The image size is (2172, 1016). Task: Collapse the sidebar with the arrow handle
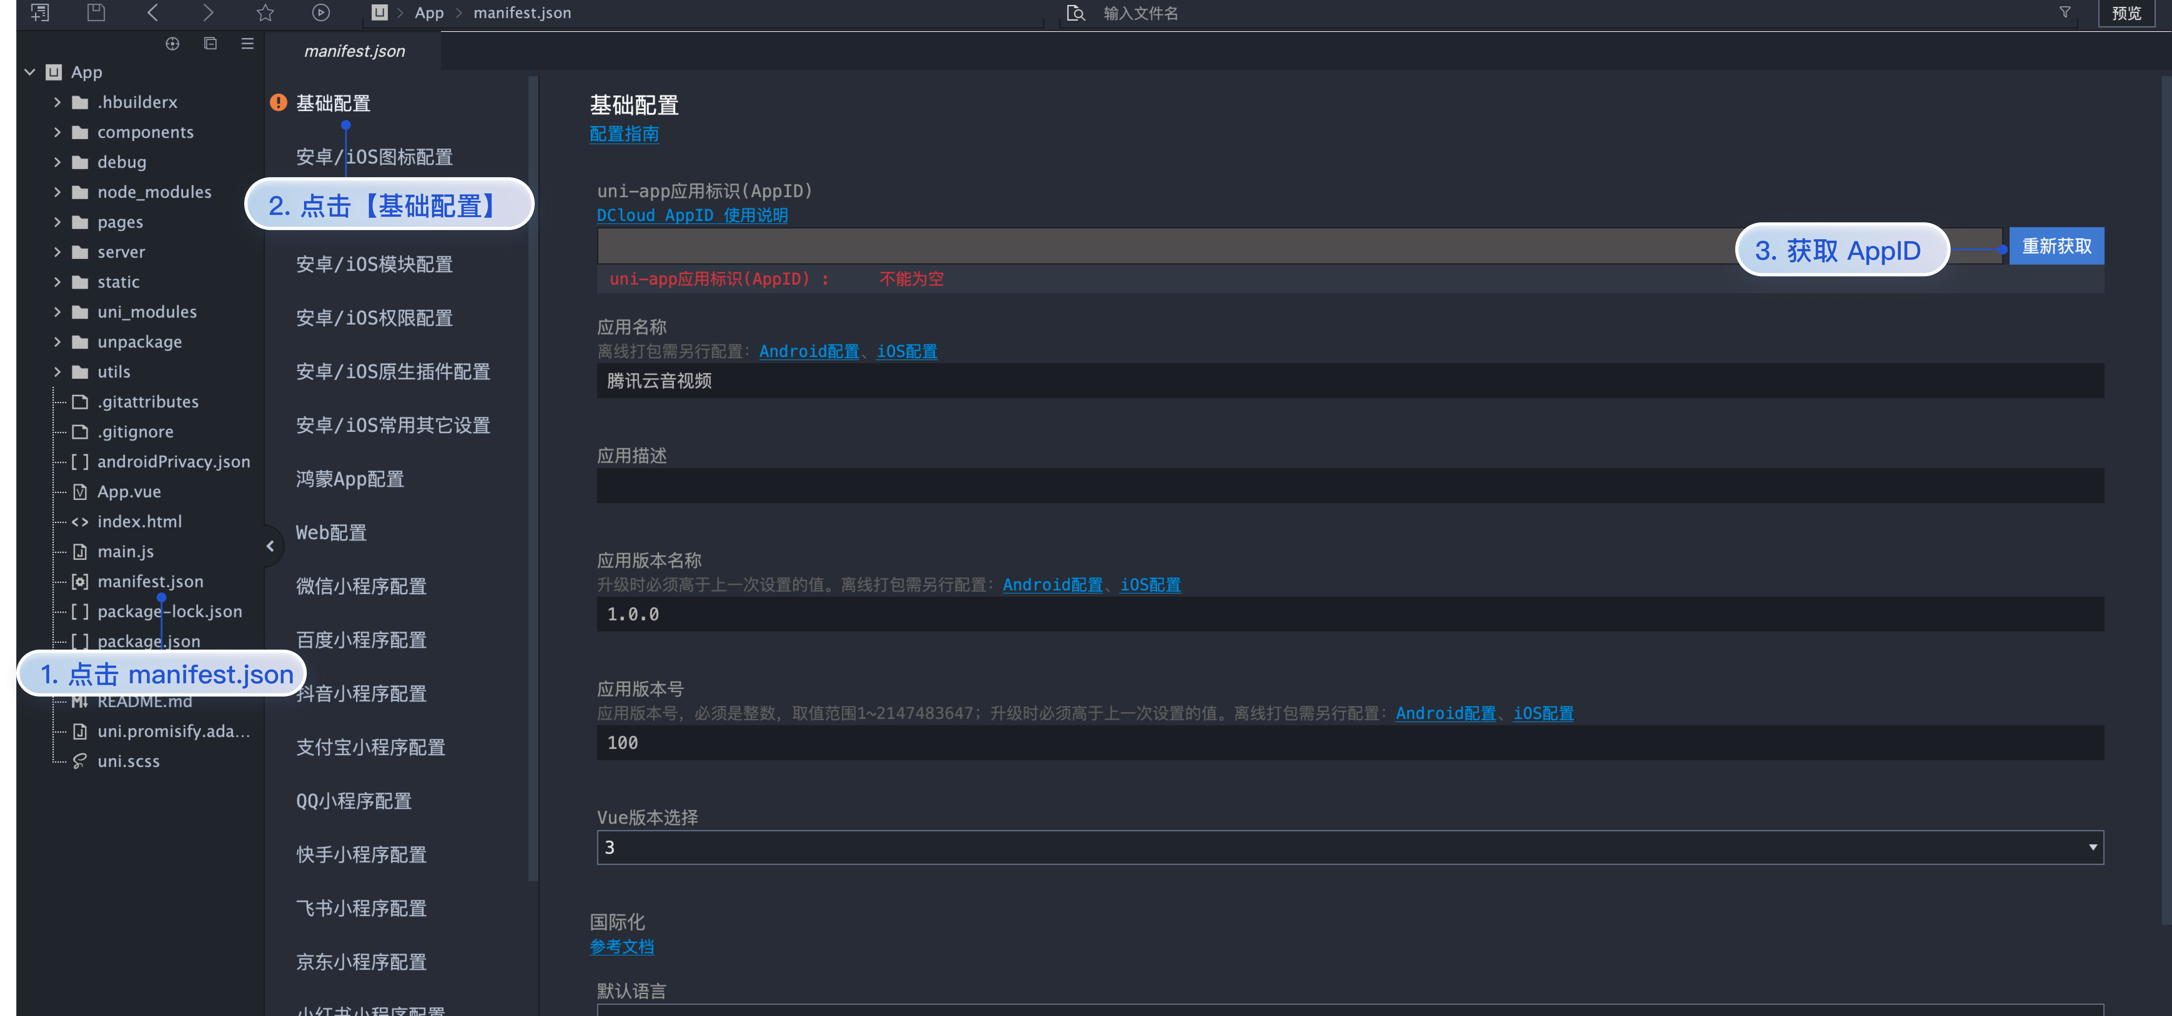pyautogui.click(x=270, y=546)
